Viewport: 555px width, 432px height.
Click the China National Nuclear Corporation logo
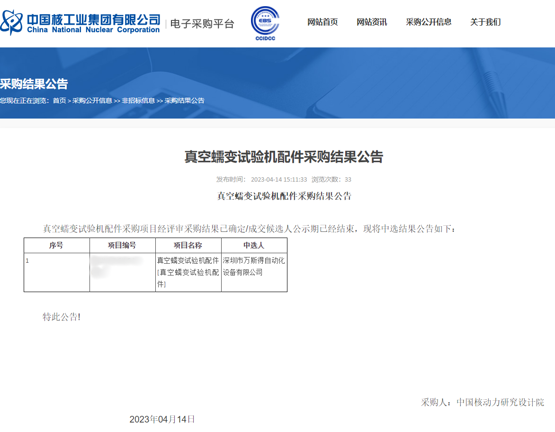pos(81,23)
